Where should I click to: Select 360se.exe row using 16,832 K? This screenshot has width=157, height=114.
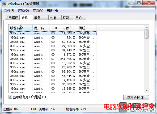(53, 63)
